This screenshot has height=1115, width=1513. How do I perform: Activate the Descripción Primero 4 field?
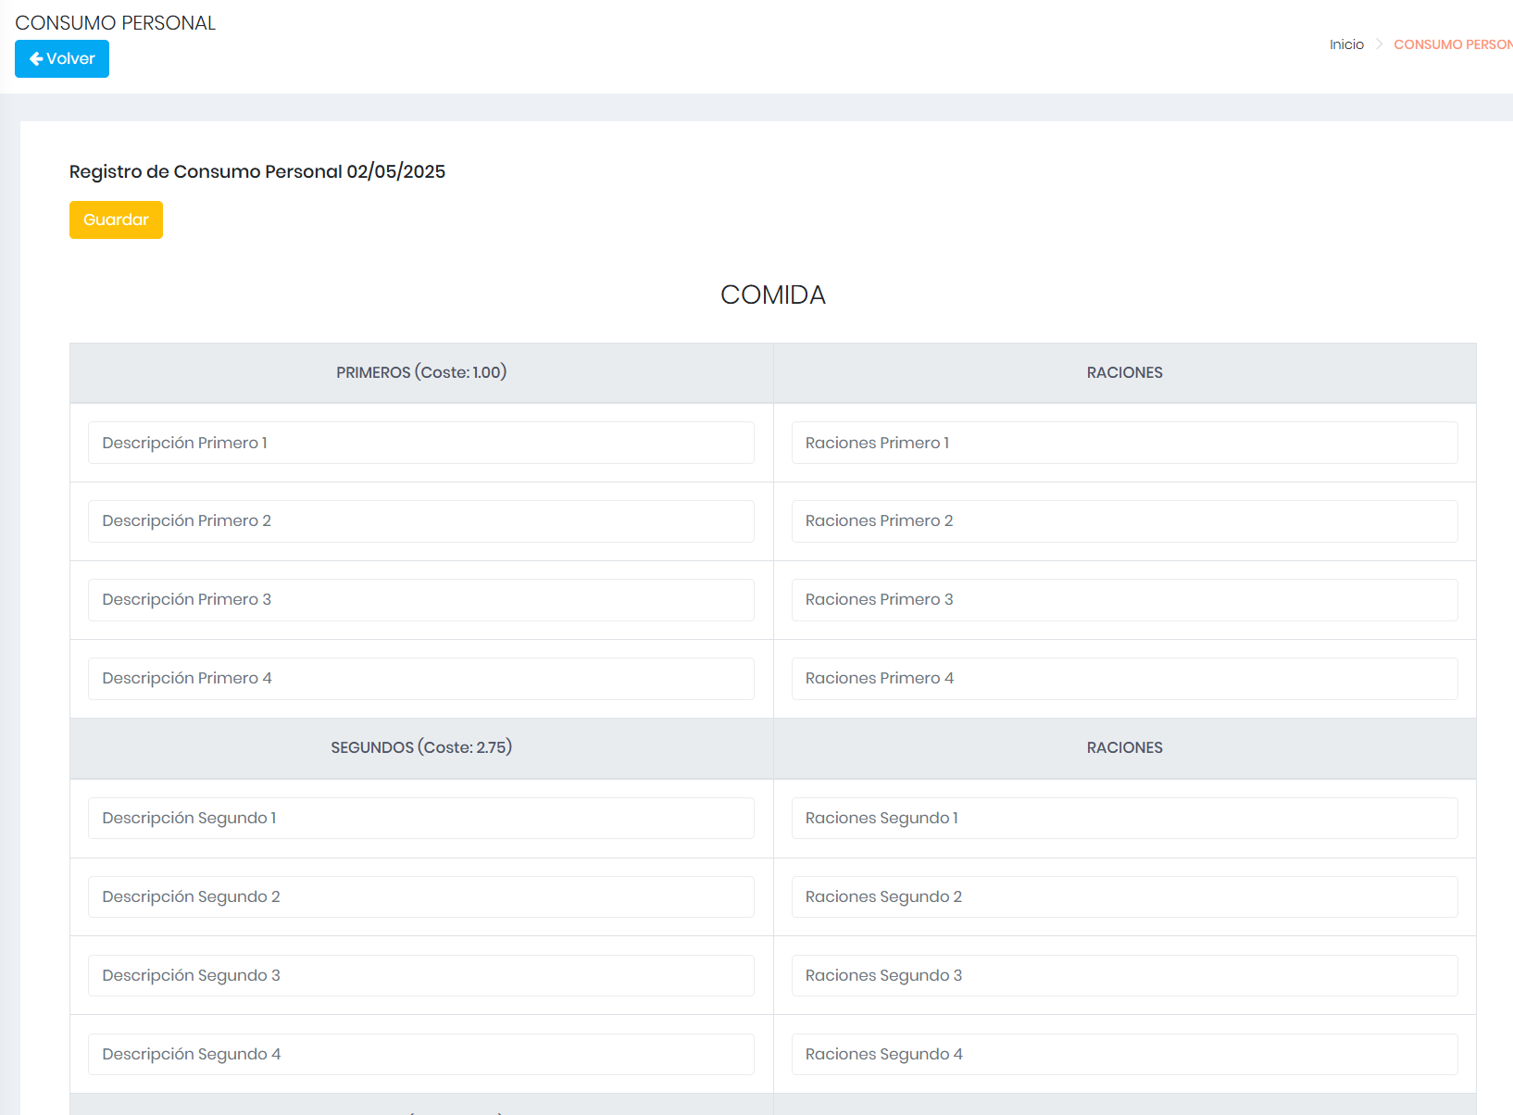click(421, 679)
